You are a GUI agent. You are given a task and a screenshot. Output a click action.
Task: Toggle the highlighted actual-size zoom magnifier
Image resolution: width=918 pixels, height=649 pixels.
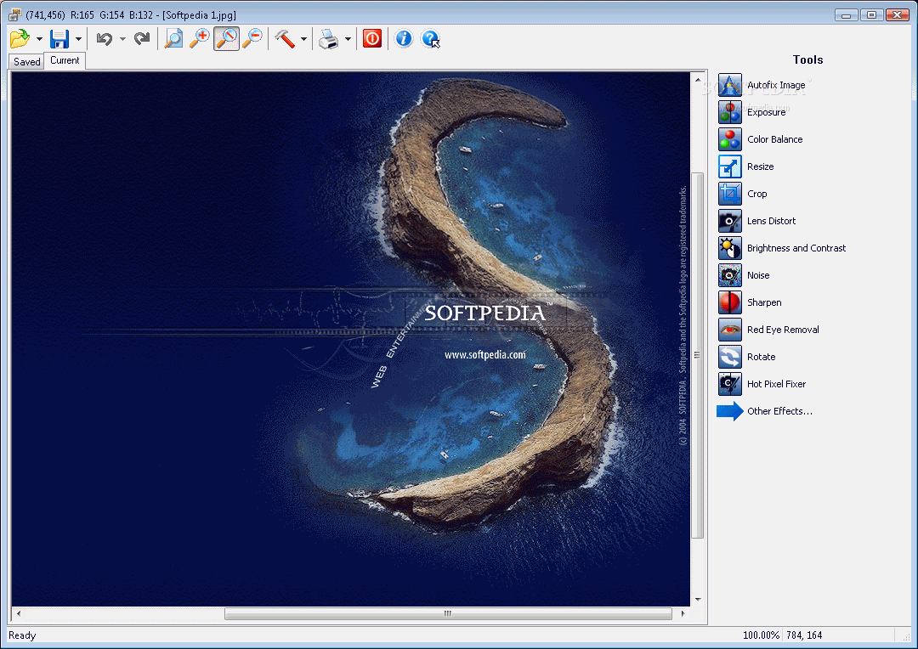point(227,39)
